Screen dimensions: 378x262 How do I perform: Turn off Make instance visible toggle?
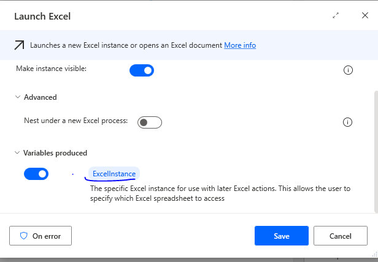(x=142, y=70)
